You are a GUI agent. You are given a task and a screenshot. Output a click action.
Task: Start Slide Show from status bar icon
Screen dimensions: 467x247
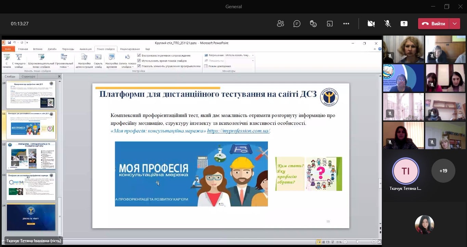pos(332,242)
